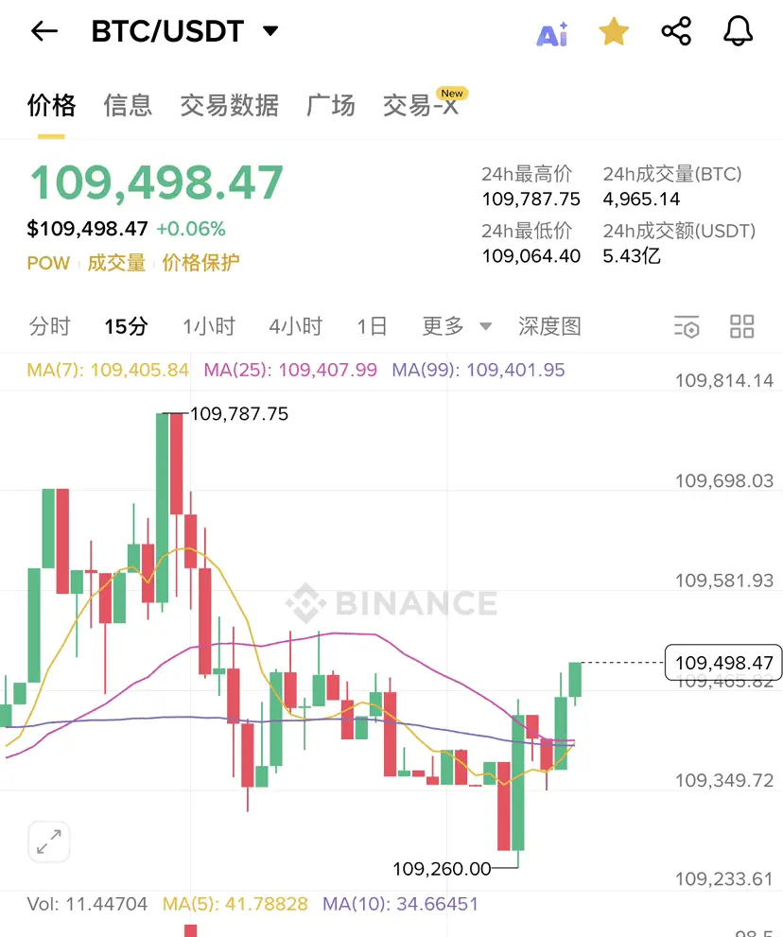This screenshot has width=783, height=937.
Task: Select the 1小时 chart interval
Action: point(209,326)
